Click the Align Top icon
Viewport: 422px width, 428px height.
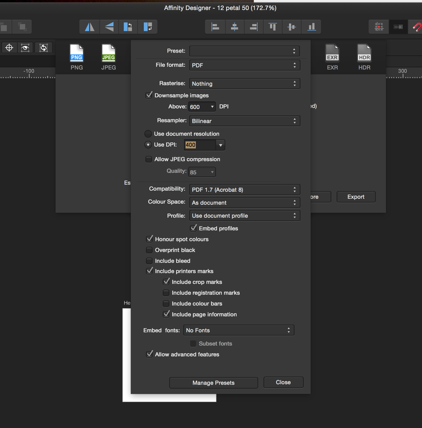pyautogui.click(x=272, y=27)
